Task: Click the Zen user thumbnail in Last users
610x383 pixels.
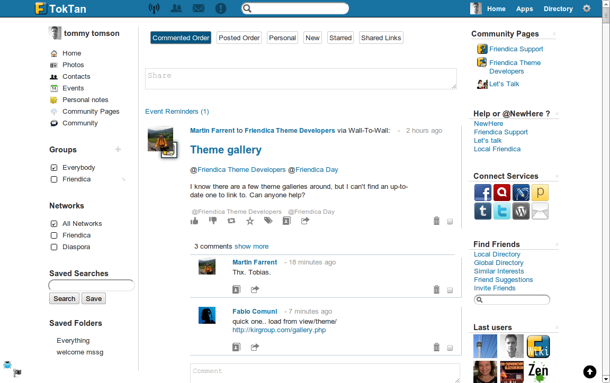Action: [x=539, y=372]
